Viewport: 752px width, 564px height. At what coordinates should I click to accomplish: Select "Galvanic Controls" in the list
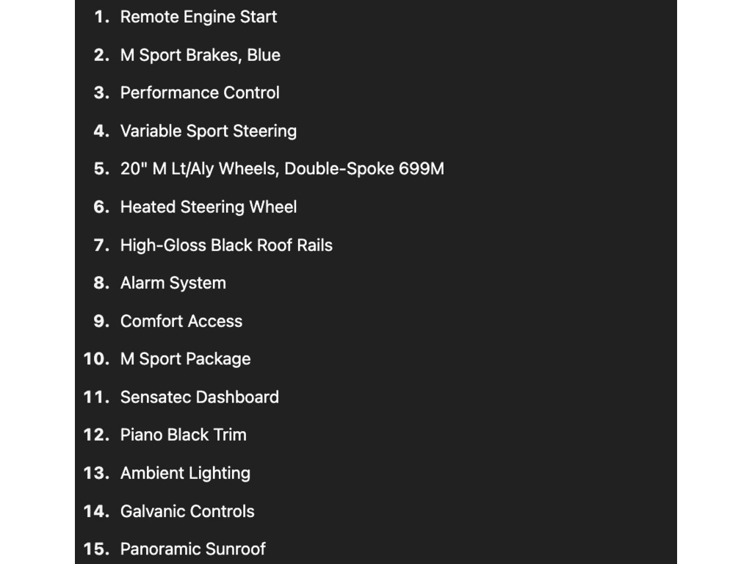[x=187, y=511]
